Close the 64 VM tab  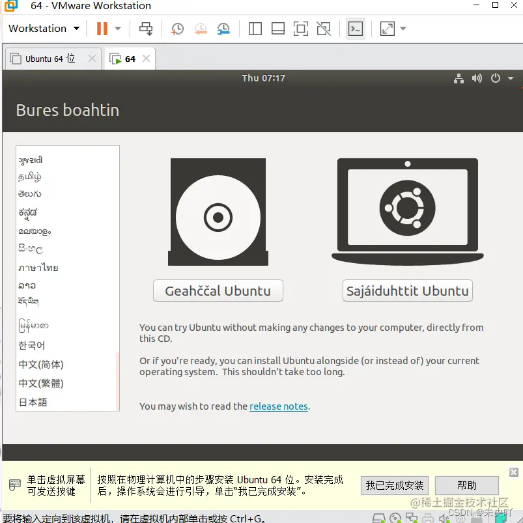[x=146, y=59]
